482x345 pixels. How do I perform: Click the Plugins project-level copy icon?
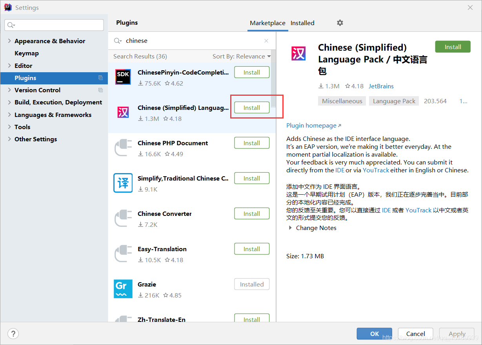(x=100, y=78)
